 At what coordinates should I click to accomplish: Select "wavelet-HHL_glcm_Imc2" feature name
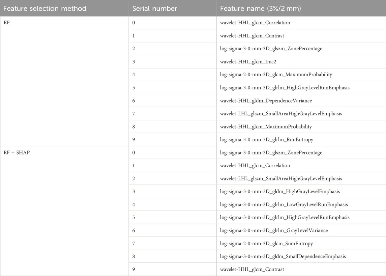pos(248,62)
